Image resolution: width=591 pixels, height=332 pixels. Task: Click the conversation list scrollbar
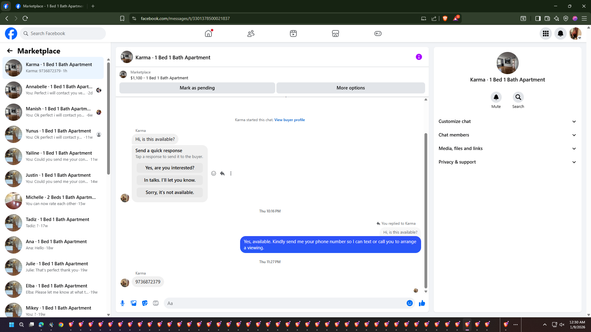108,118
